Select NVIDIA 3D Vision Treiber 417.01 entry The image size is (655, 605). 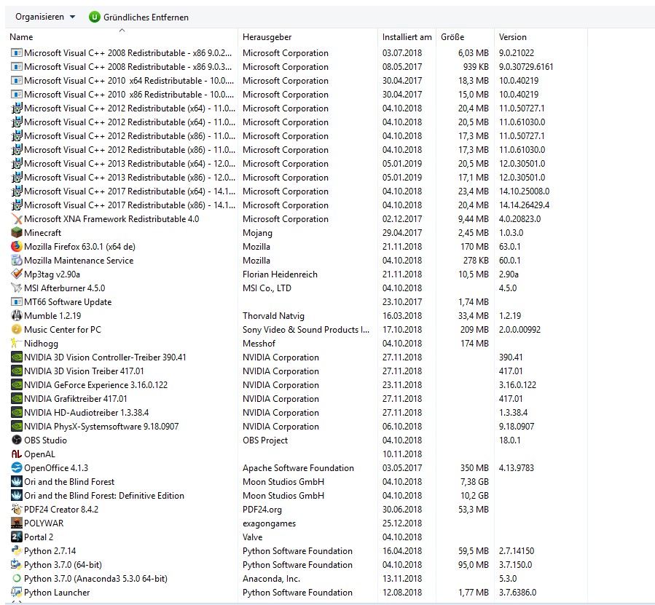tap(84, 371)
